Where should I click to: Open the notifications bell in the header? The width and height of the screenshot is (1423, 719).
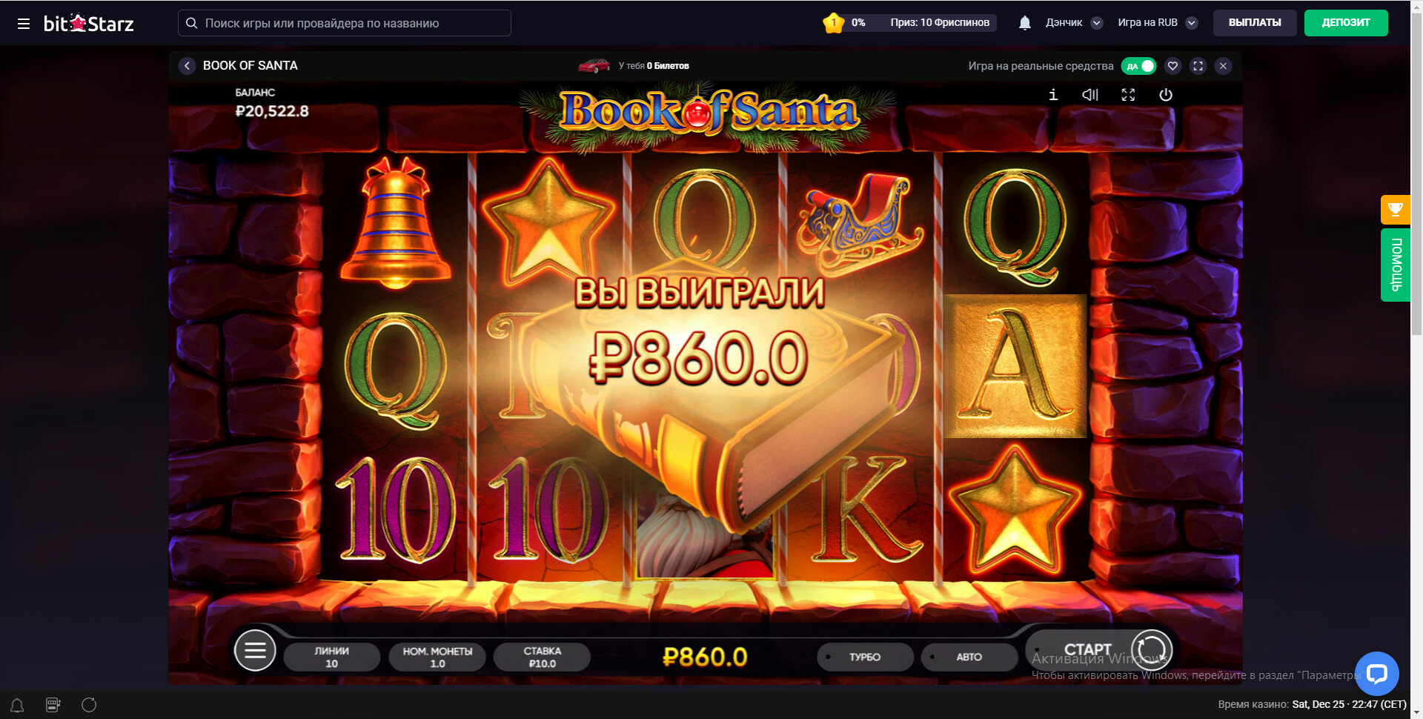coord(1025,23)
